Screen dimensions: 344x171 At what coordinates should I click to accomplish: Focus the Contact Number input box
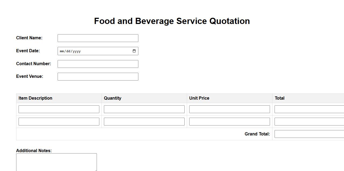[98, 64]
